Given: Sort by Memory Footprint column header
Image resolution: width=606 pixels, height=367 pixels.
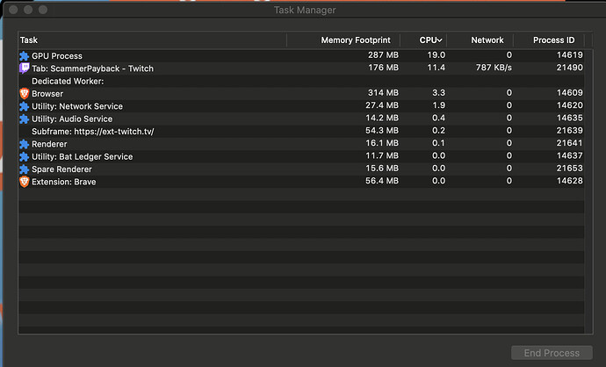Looking at the screenshot, I should click(x=356, y=40).
